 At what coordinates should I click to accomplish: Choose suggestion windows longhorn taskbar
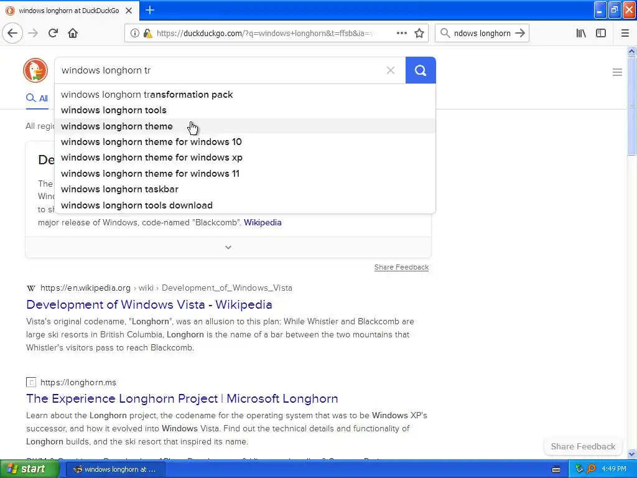coord(245,189)
